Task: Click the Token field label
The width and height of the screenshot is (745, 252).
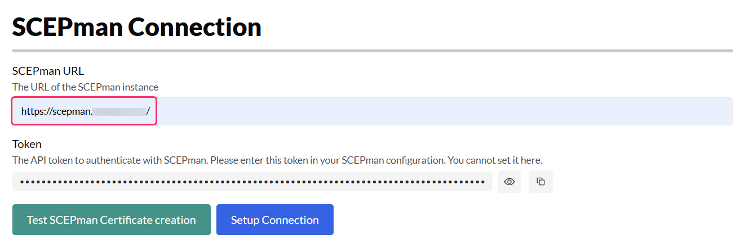Action: point(27,144)
